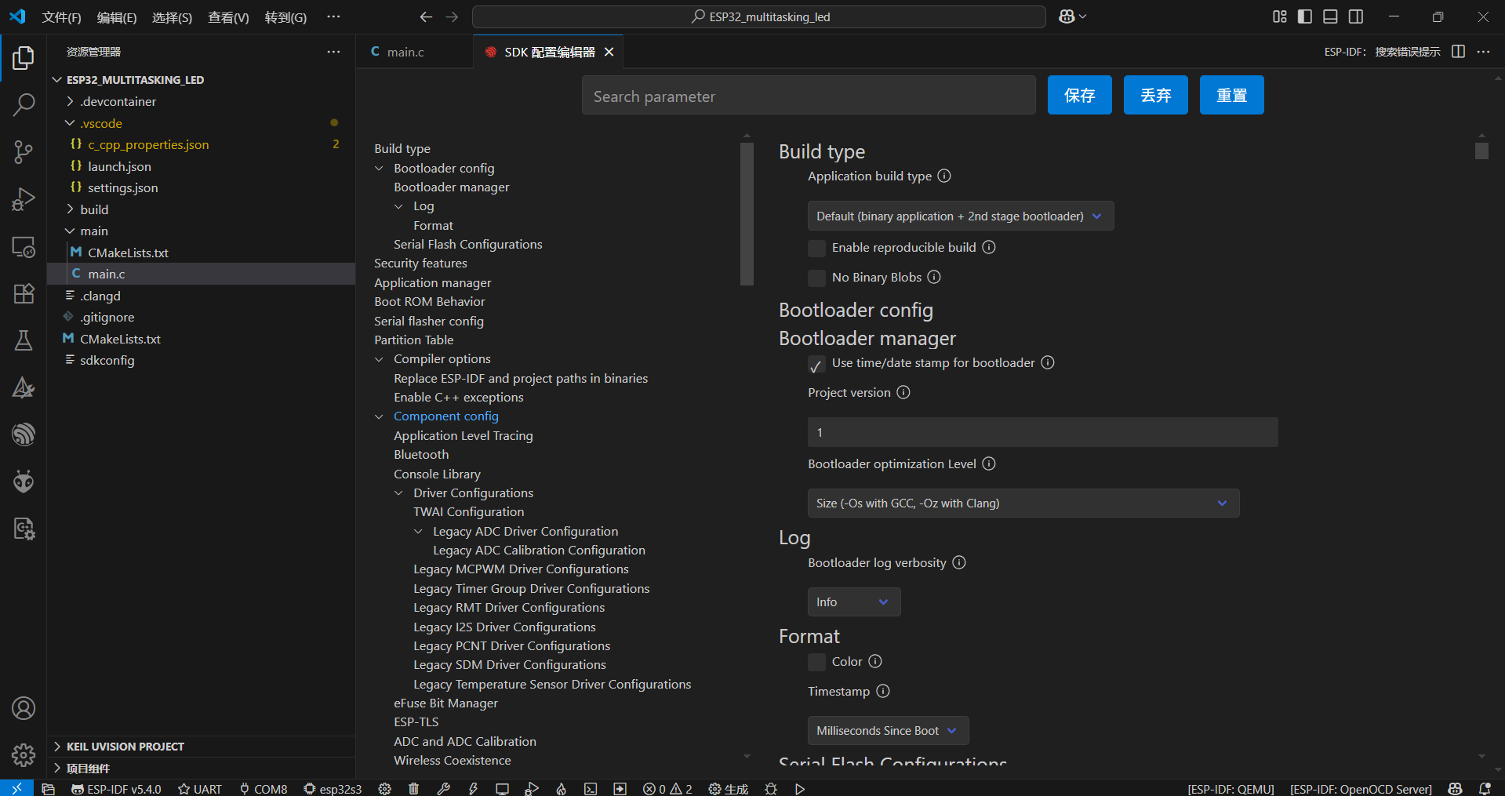
Task: Click the run play icon in status bar
Action: 800,789
